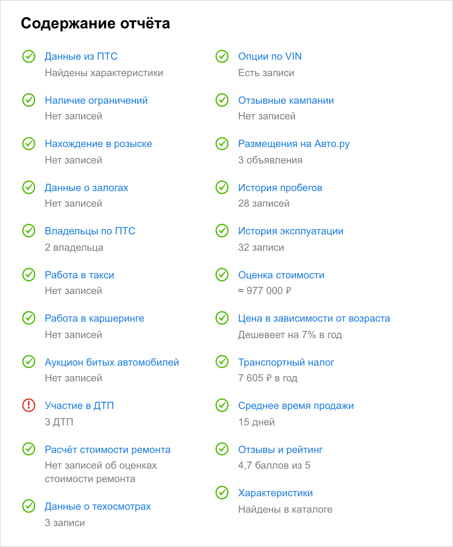Screen dimensions: 453x547
Task: Jump to Владельцы по ПТС section
Action: [90, 231]
